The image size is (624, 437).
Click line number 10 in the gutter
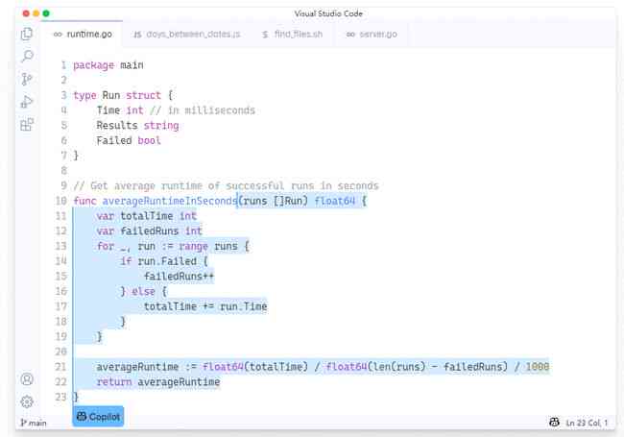(x=60, y=201)
